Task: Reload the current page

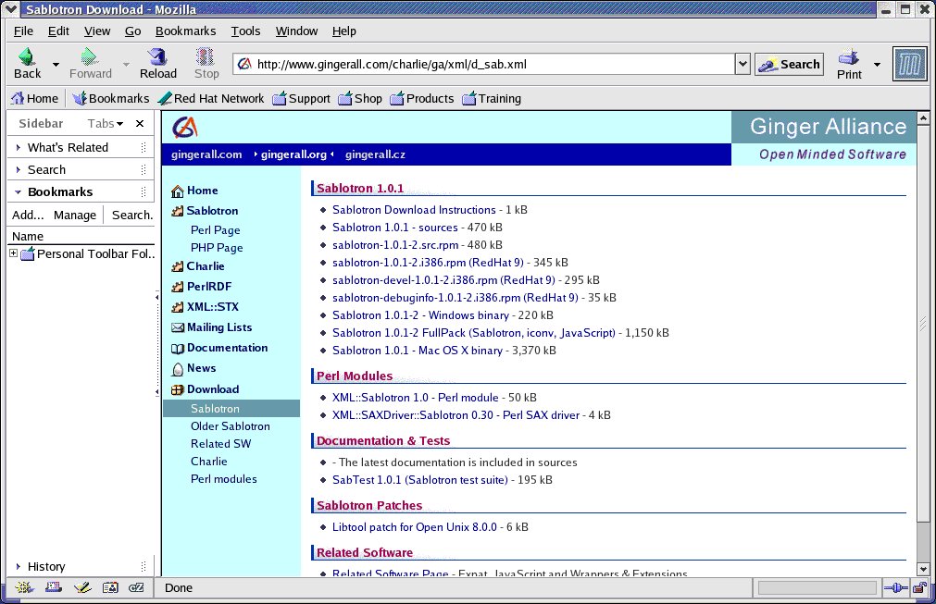Action: (x=157, y=56)
